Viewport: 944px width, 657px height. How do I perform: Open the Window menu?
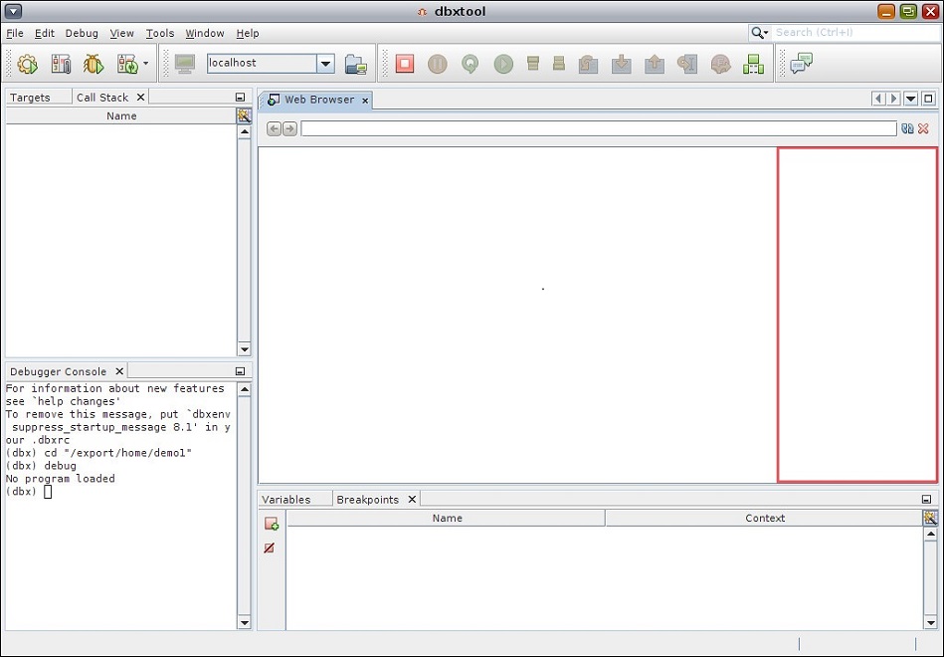click(205, 33)
